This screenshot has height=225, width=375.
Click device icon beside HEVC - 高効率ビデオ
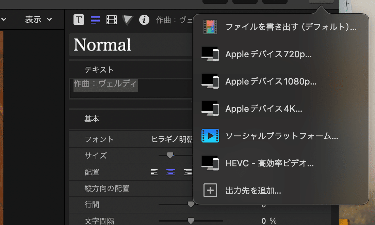pos(210,163)
